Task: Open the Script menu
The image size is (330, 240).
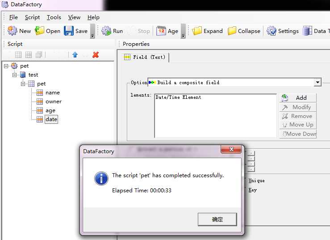Action: 32,17
